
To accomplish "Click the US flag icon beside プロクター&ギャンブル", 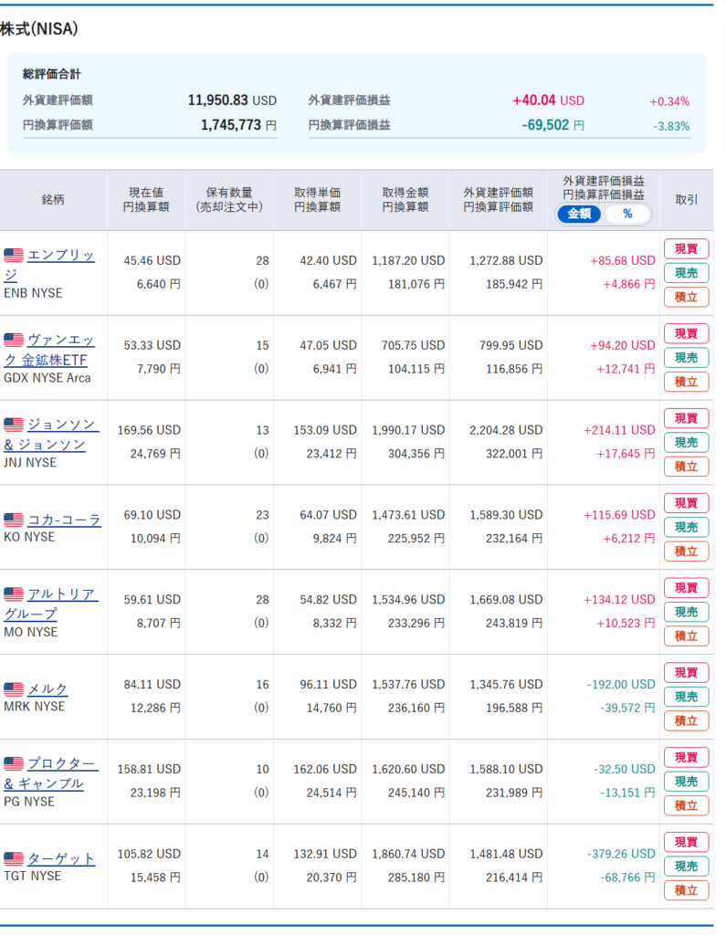I will (x=14, y=763).
